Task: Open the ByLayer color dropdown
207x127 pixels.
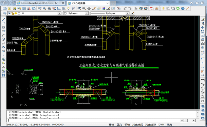Action: click(87, 13)
